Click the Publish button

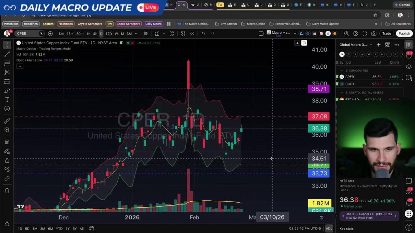[404, 34]
